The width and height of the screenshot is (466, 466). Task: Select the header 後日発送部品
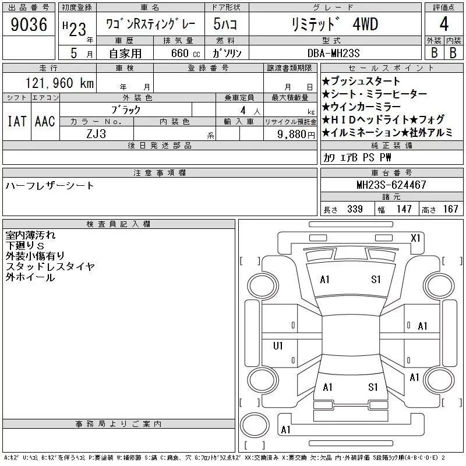tap(160, 145)
